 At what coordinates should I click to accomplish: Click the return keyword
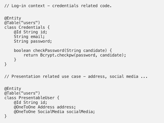pos(30,55)
